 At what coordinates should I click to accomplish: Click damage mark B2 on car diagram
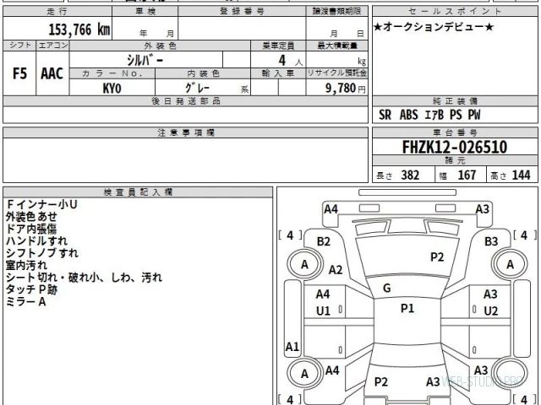(x=324, y=241)
